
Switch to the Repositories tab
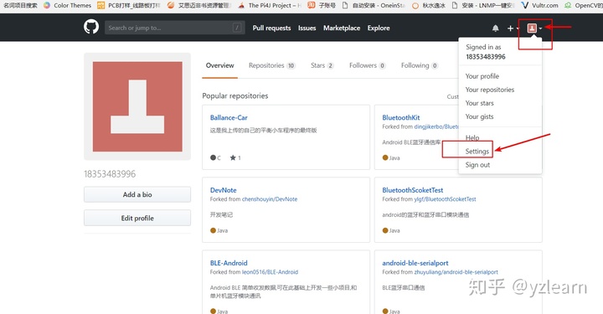click(272, 65)
